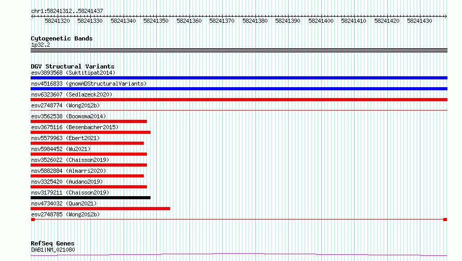Click the red bar for nsv6323607
This screenshot has height=261, width=462.
[239, 100]
